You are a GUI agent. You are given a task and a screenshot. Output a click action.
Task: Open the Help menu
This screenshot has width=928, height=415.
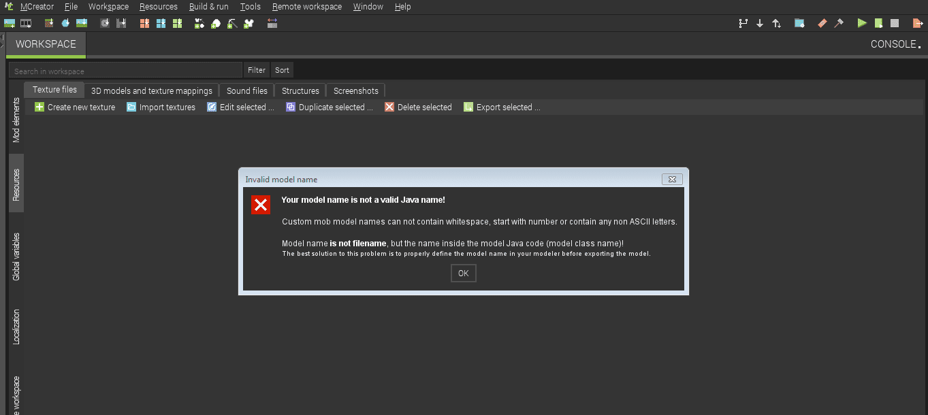(x=402, y=6)
